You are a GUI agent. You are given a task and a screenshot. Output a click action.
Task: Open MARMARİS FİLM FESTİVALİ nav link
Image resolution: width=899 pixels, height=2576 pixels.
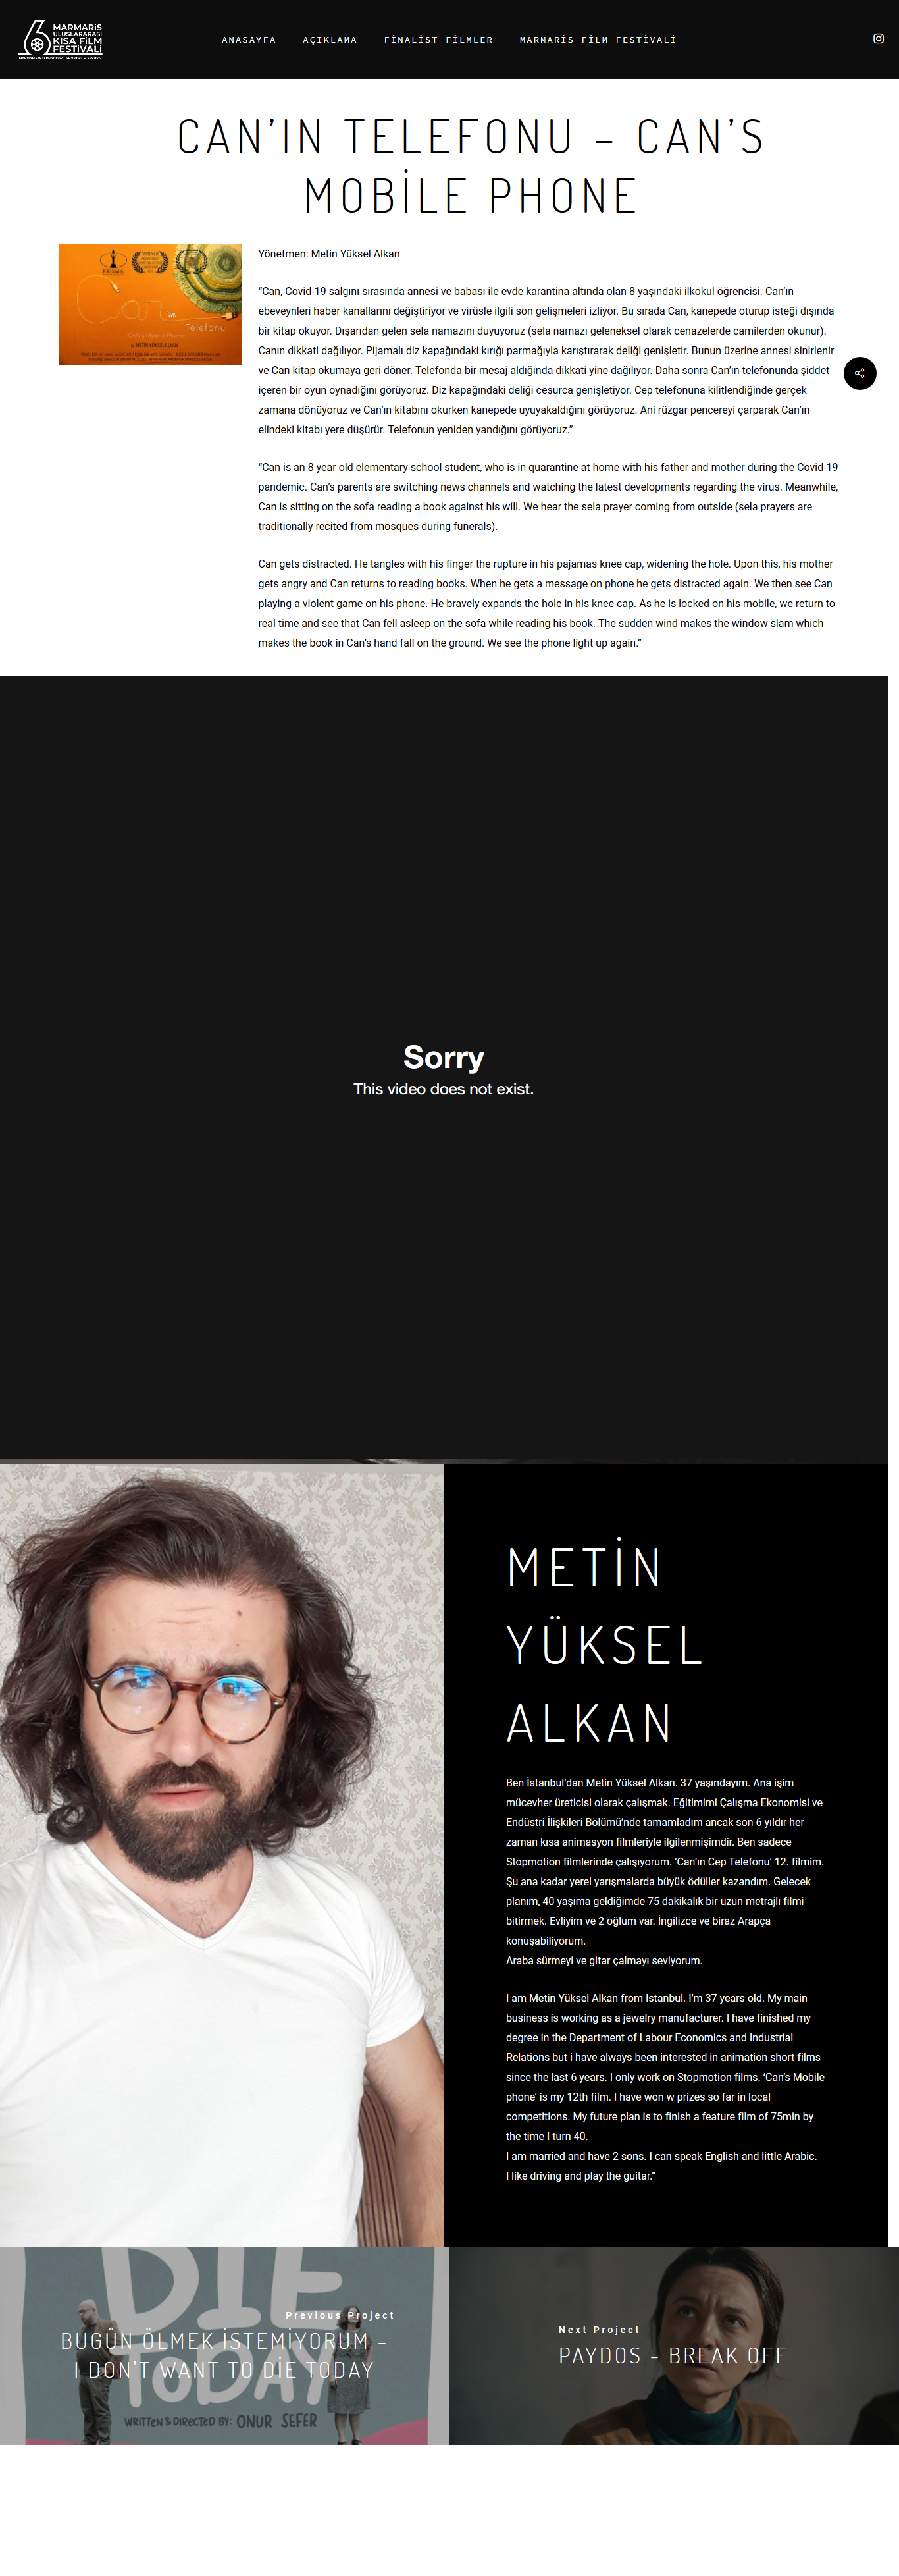click(x=598, y=40)
